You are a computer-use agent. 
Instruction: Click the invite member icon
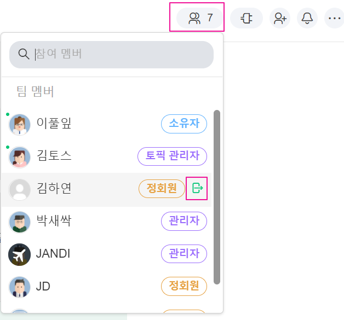(x=280, y=18)
